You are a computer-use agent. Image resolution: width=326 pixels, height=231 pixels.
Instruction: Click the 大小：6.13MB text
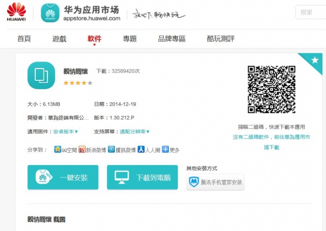[x=43, y=104]
